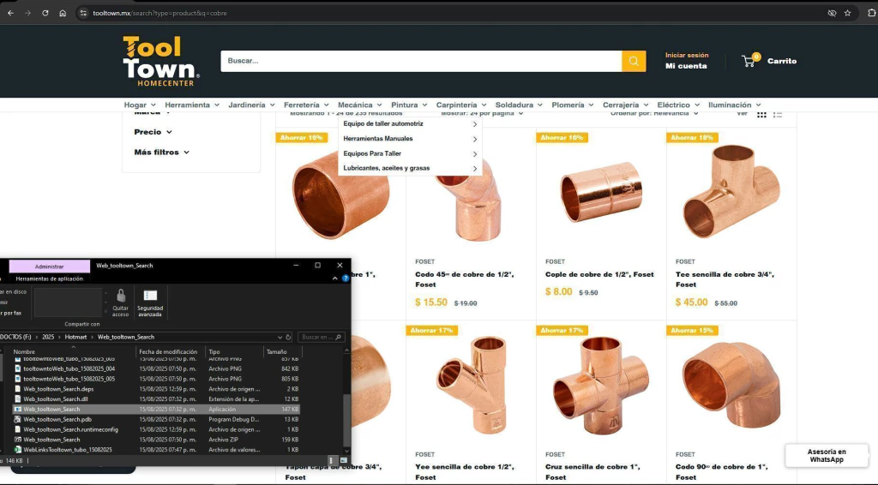
Task: Select Herramientas de aplicación tab
Action: pyautogui.click(x=49, y=278)
